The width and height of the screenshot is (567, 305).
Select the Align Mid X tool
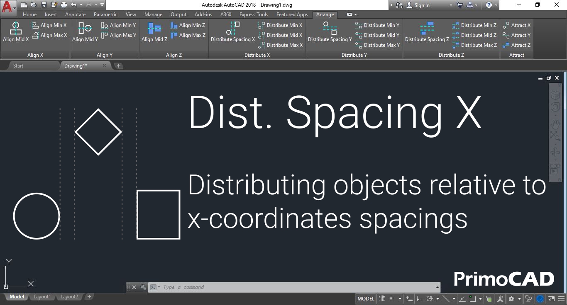(16, 32)
